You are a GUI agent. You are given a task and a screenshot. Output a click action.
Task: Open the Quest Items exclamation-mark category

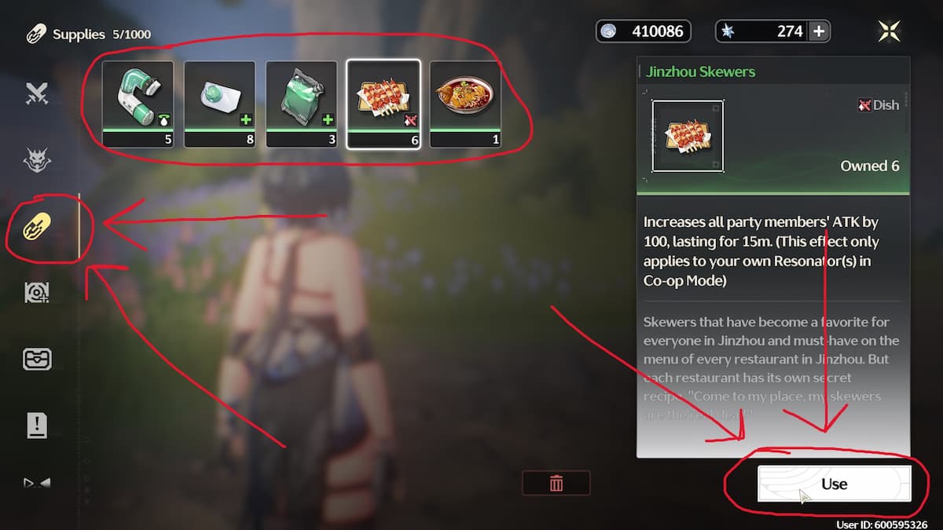coord(36,425)
